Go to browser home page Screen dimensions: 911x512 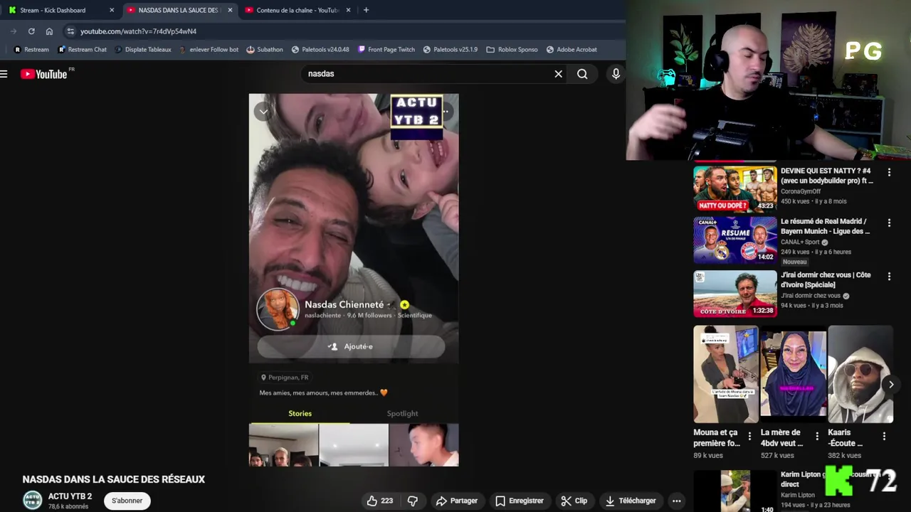tap(49, 31)
